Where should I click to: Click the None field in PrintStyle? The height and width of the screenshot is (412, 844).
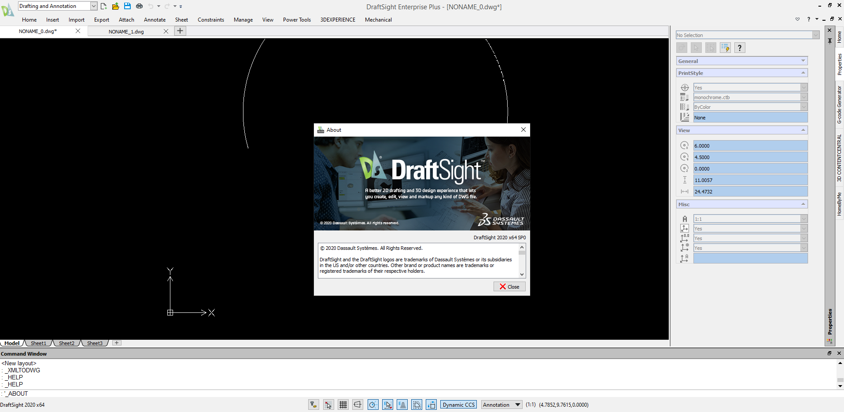tap(750, 117)
